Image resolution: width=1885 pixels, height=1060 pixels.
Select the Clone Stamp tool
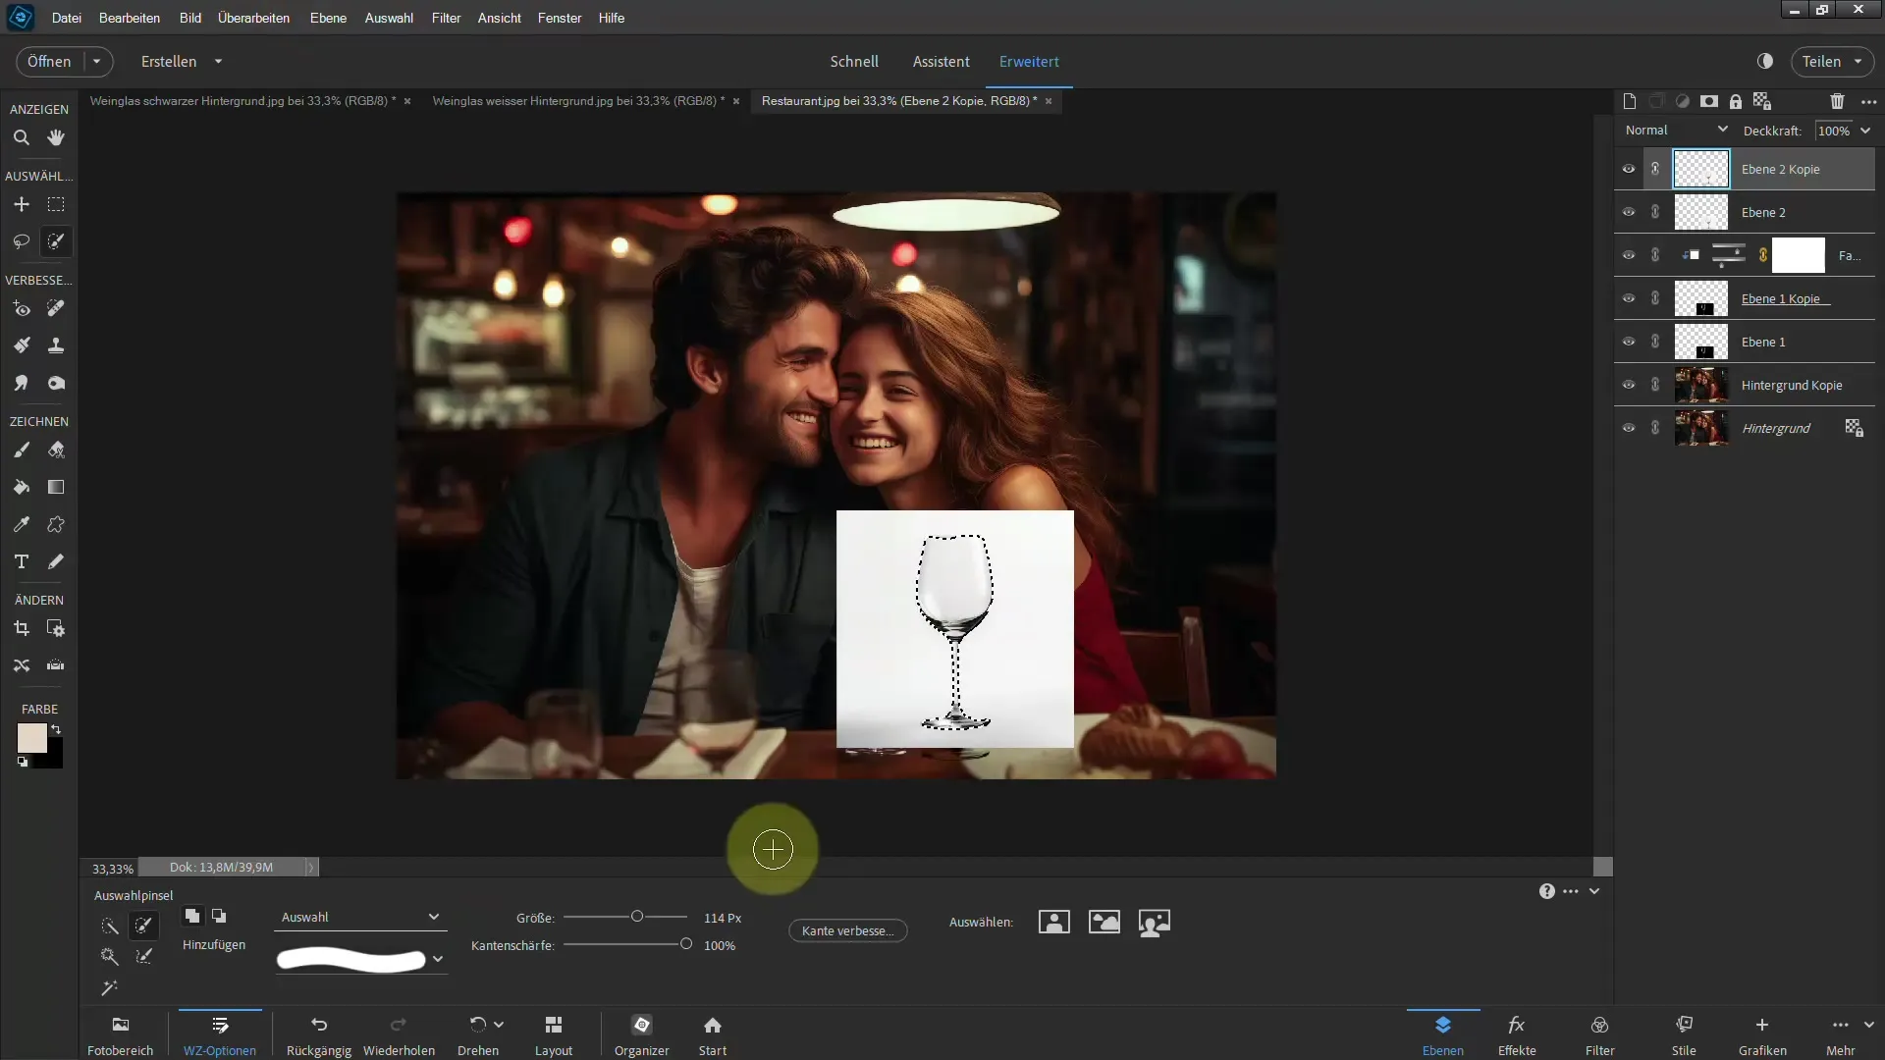coord(56,345)
